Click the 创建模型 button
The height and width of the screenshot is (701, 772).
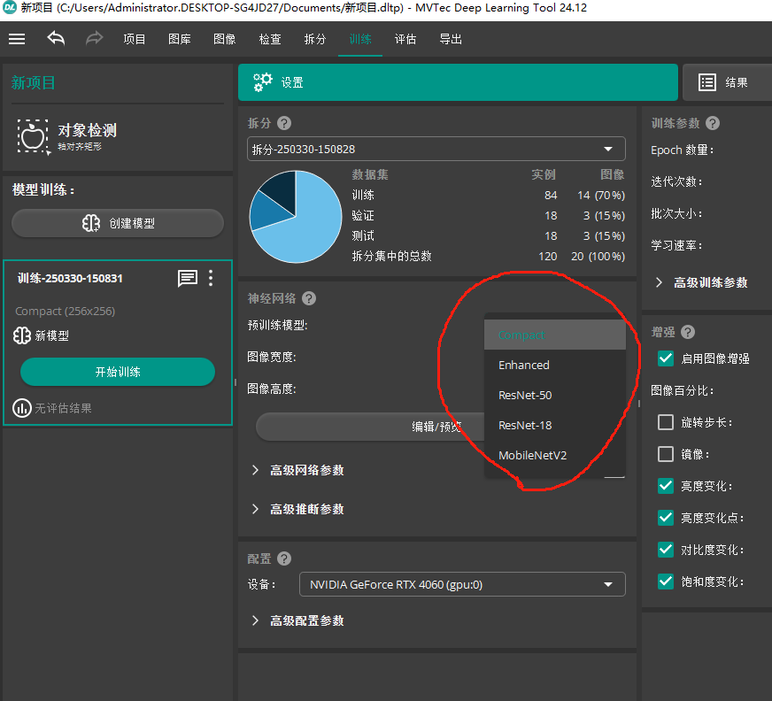(118, 223)
